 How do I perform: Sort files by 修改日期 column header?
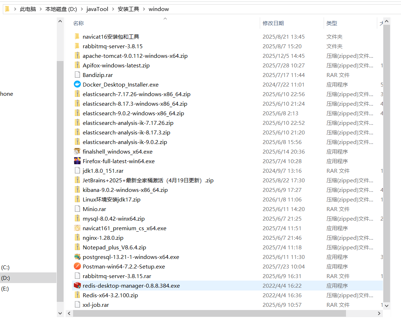click(273, 23)
